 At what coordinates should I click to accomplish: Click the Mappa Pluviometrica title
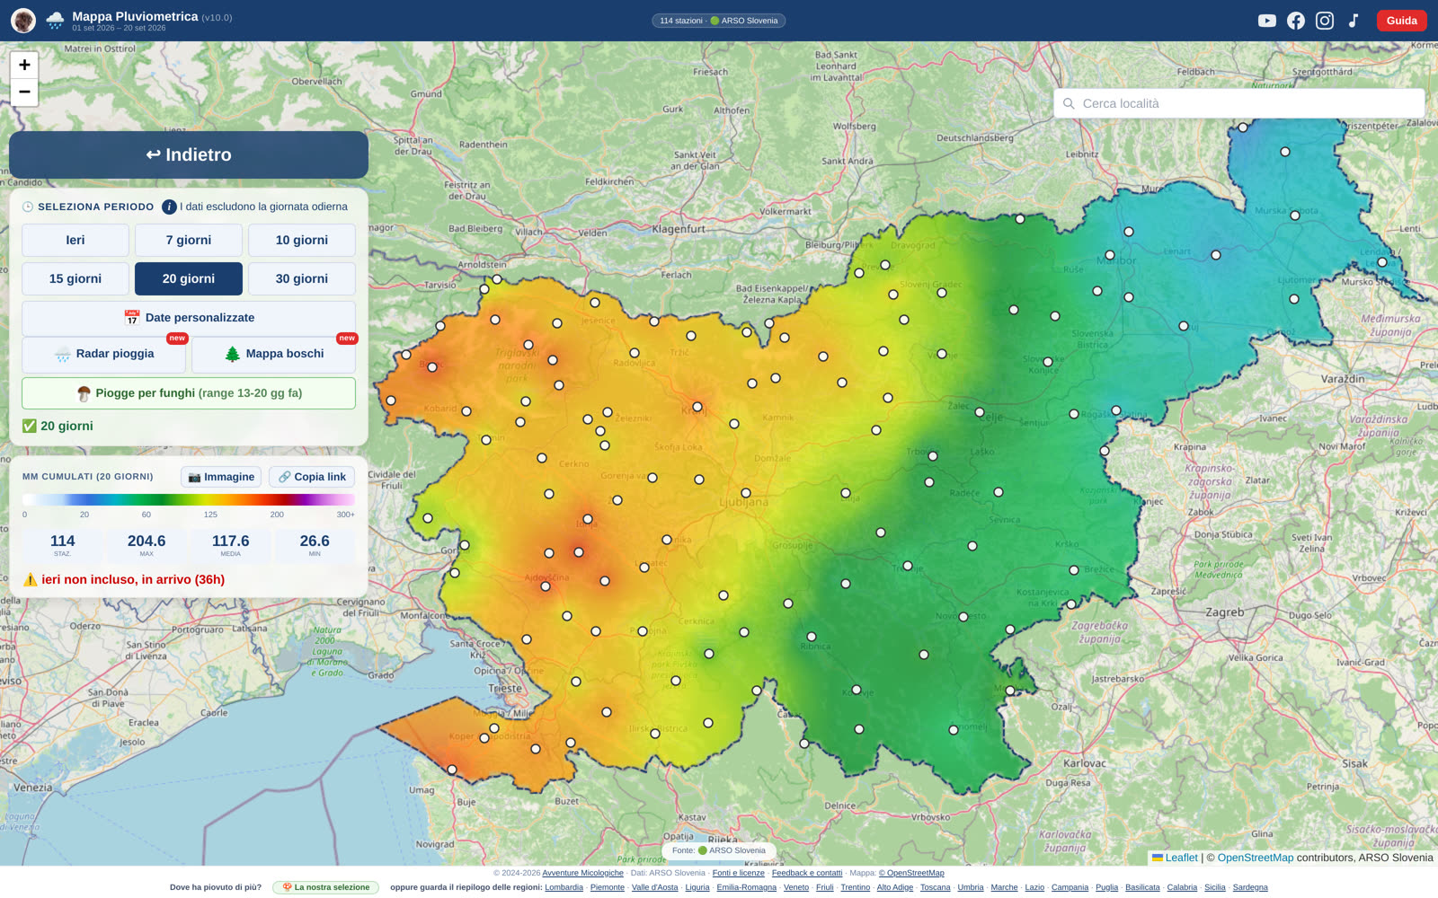135,16
